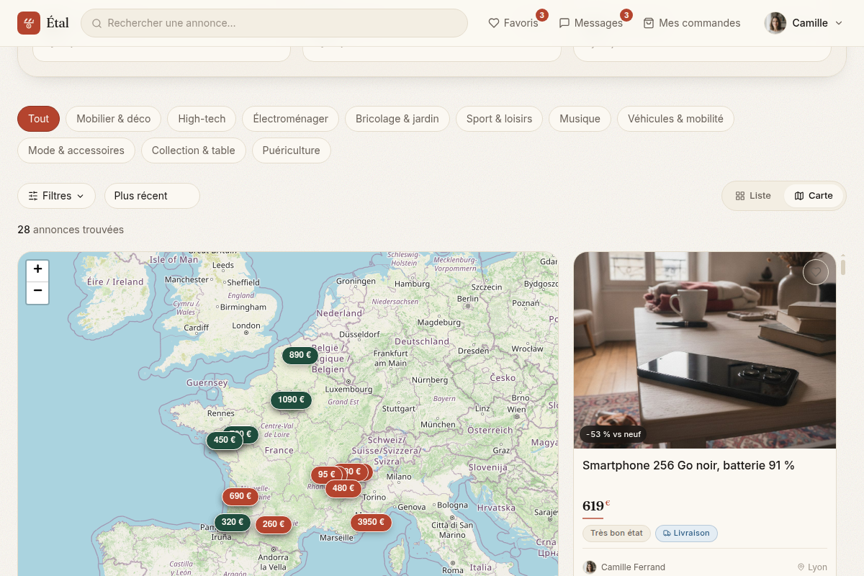The height and width of the screenshot is (576, 864).
Task: Open the Filtres dropdown
Action: coord(56,196)
